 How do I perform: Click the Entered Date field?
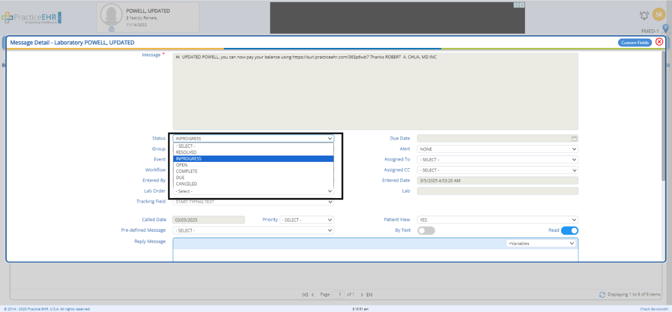pos(498,180)
